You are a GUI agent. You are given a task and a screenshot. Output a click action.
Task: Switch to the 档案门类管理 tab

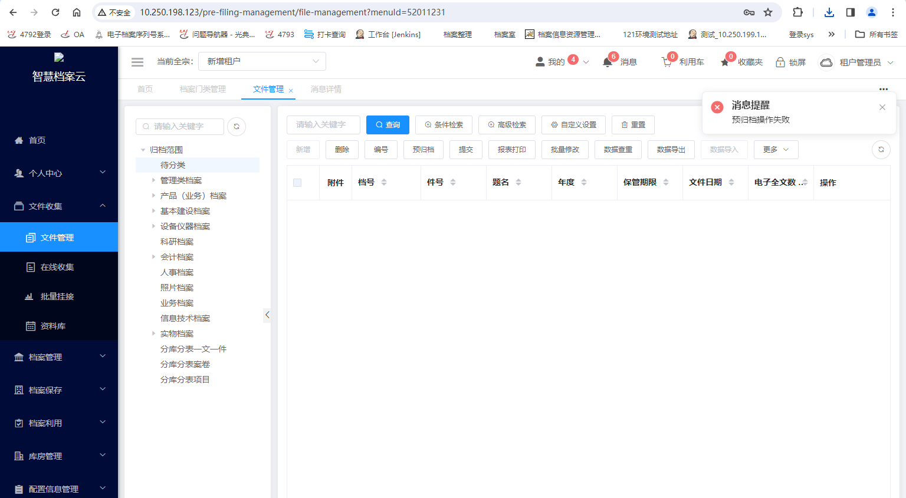[x=203, y=90]
